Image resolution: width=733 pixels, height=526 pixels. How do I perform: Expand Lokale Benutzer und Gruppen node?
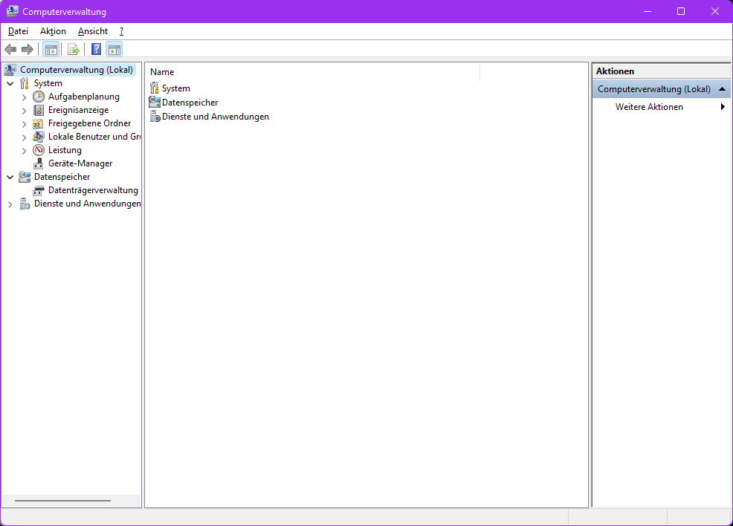coord(24,137)
